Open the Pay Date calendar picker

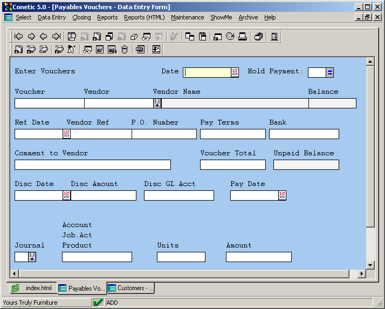[x=282, y=195]
